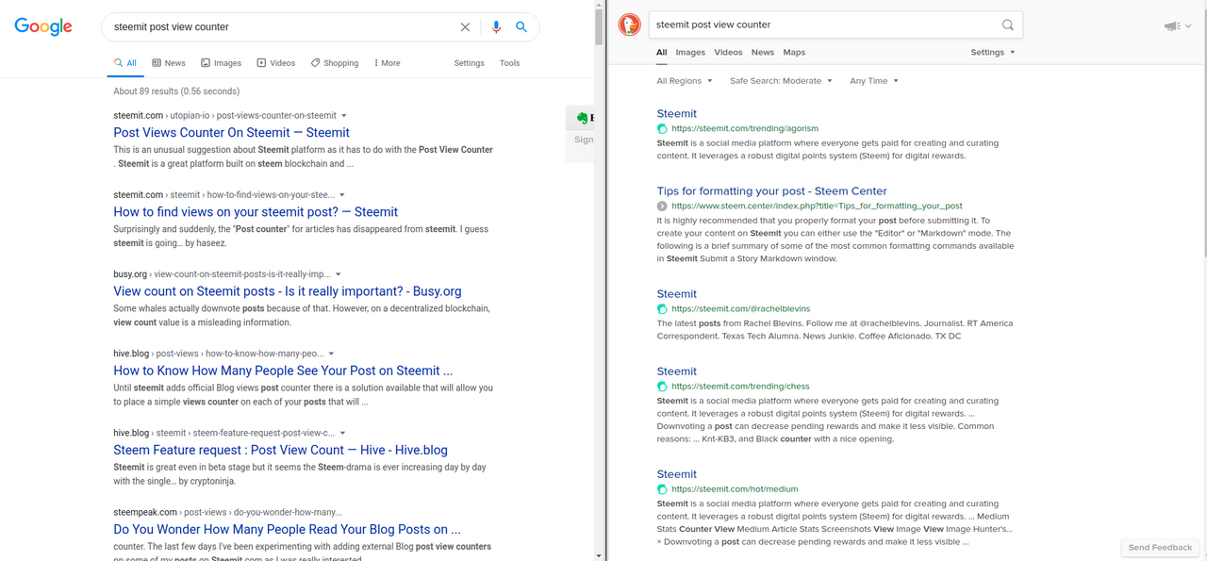Click the Sign button in Evernote panel
The image size is (1207, 561).
point(584,140)
